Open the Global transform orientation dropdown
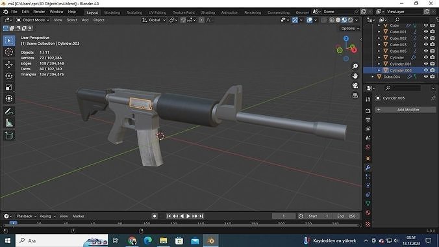This screenshot has height=247, width=439. 154,20
